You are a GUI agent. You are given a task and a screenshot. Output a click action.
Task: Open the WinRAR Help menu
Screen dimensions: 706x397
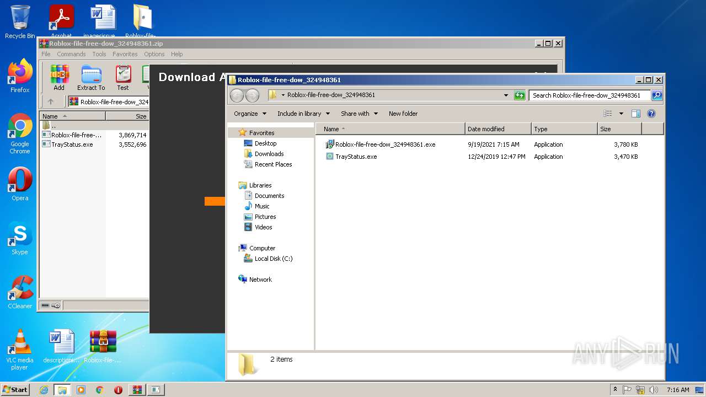click(176, 54)
